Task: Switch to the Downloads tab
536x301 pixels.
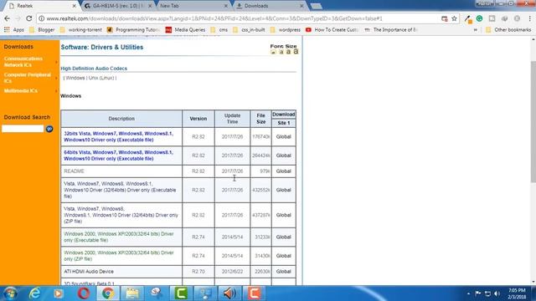Action: [x=270, y=6]
